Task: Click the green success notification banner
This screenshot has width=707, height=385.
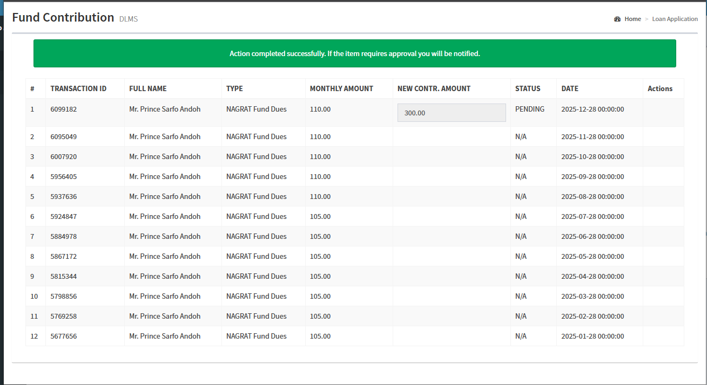Action: pyautogui.click(x=354, y=53)
